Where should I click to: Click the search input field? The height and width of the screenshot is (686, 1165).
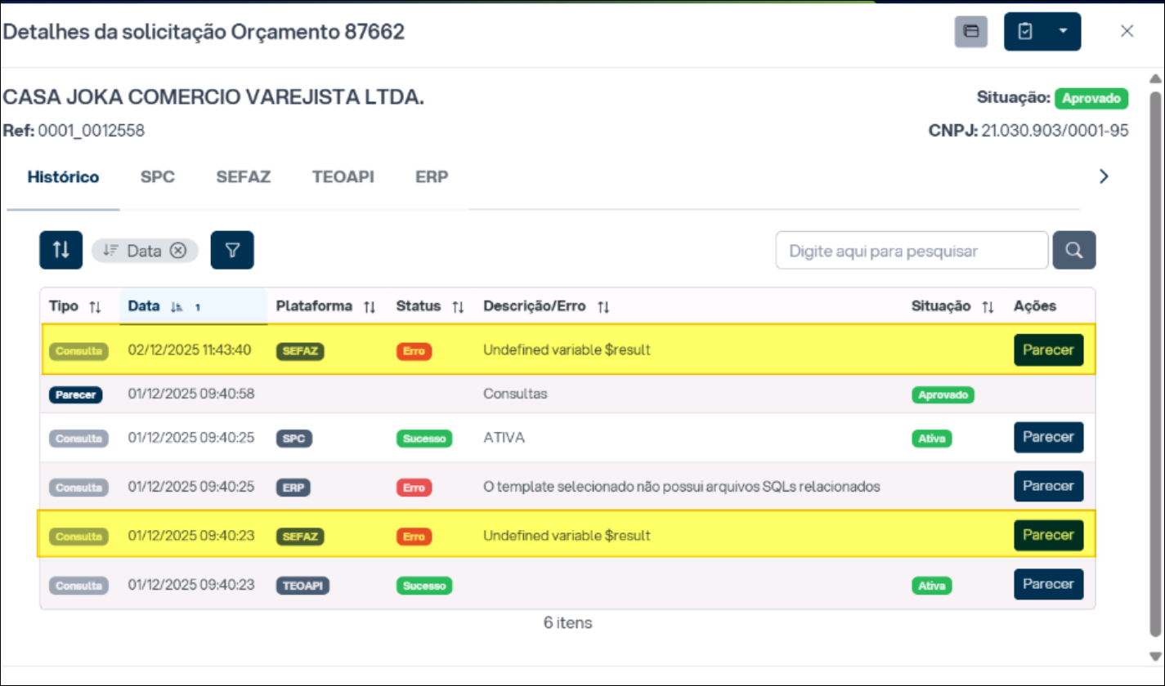coord(911,251)
